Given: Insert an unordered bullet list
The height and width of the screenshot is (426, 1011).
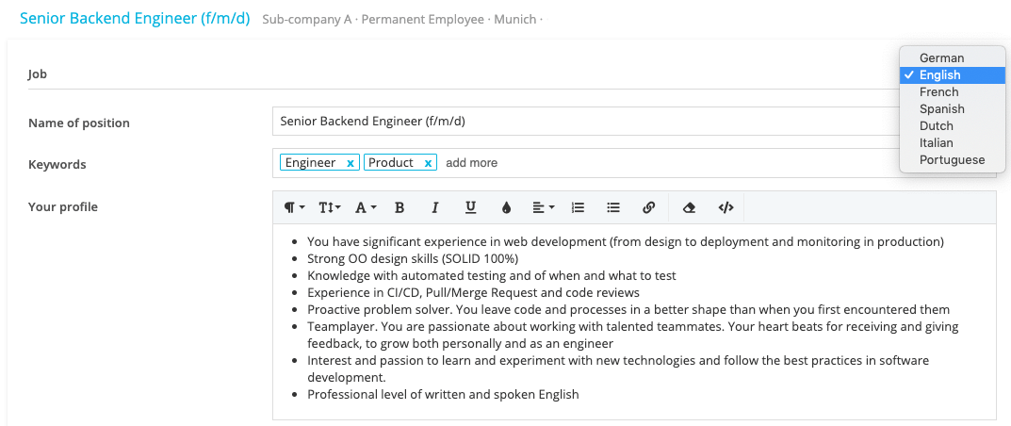Looking at the screenshot, I should (613, 207).
